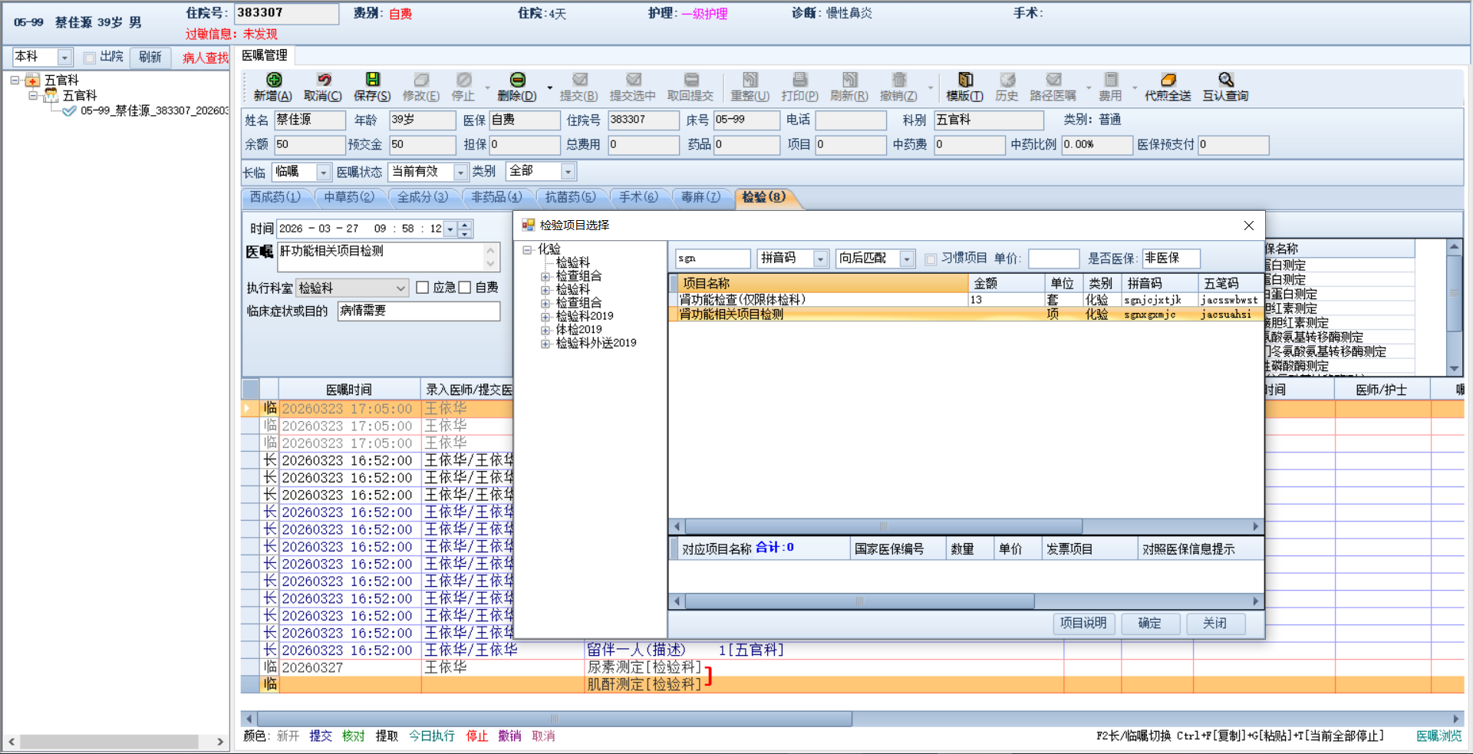Expand the 检验科2019 tree node
Image resolution: width=1473 pixels, height=754 pixels.
click(x=545, y=317)
